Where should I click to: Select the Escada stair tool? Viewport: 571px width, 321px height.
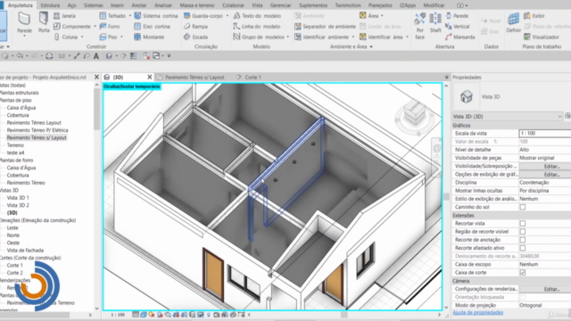(195, 37)
